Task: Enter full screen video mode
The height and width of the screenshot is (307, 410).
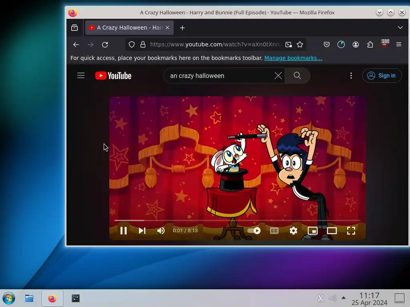Action: 351,231
